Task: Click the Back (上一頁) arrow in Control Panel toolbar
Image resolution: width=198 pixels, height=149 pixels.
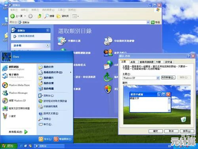Action: pos(13,16)
